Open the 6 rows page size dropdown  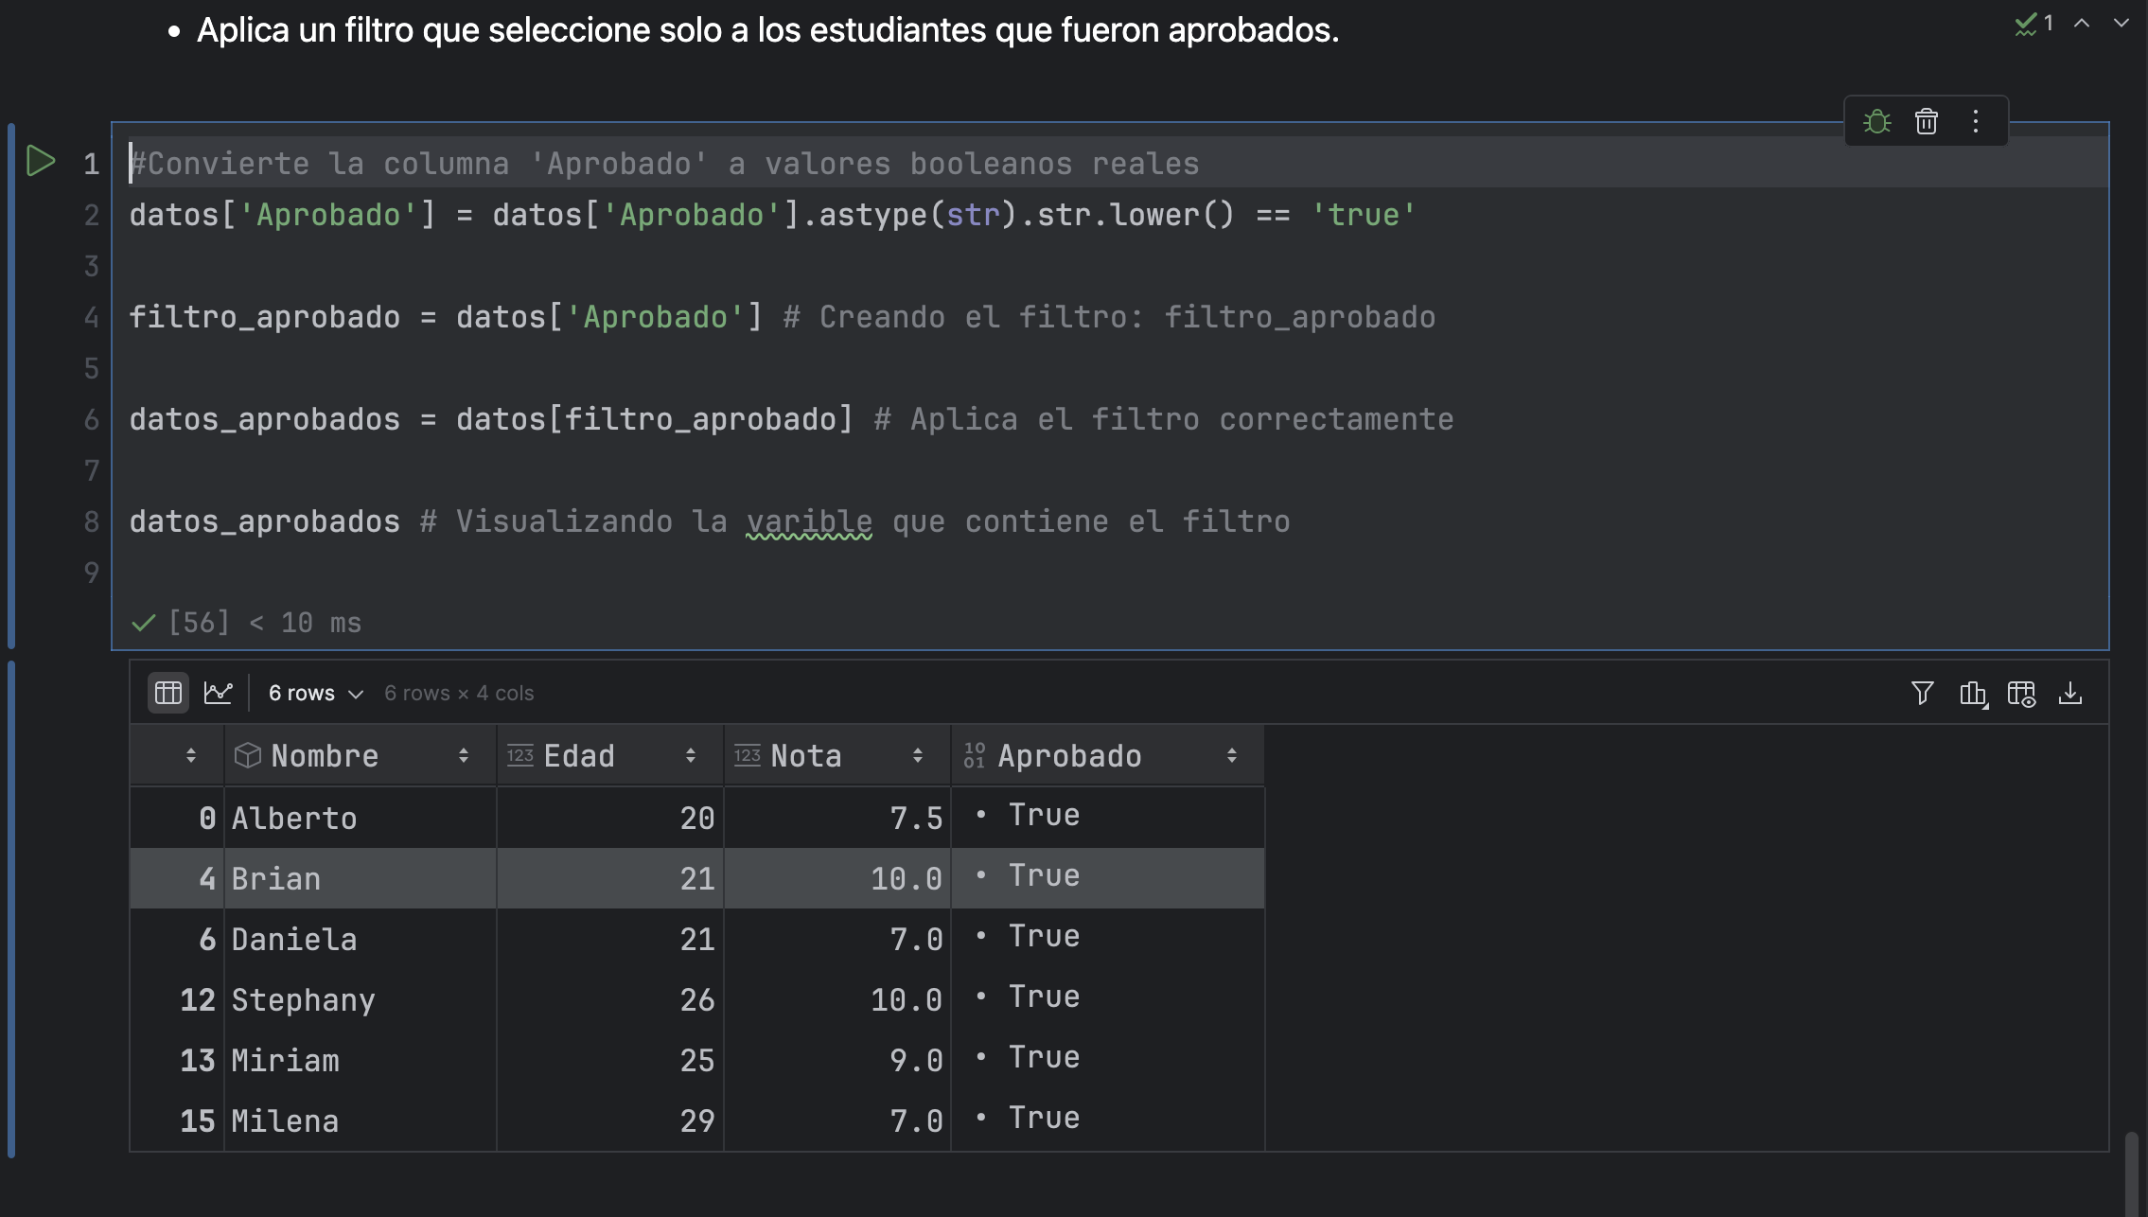point(316,694)
